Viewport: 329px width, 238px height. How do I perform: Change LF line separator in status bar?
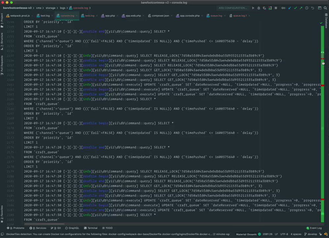pyautogui.click(x=276, y=234)
